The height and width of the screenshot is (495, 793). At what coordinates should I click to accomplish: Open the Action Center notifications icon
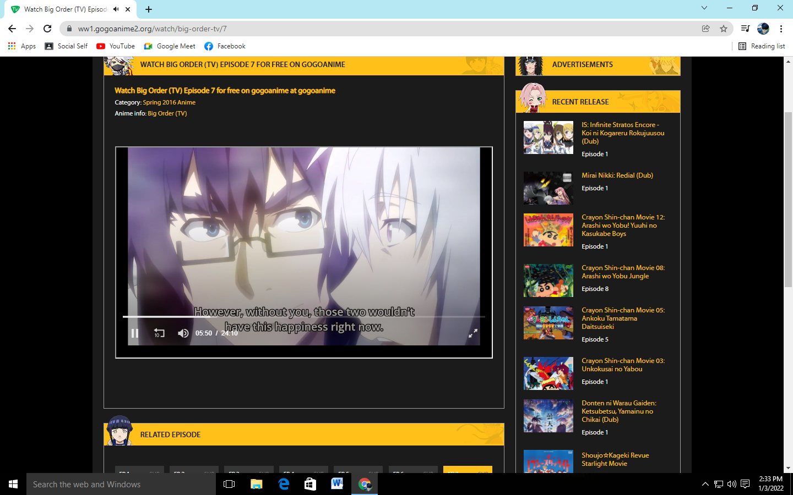(x=745, y=484)
